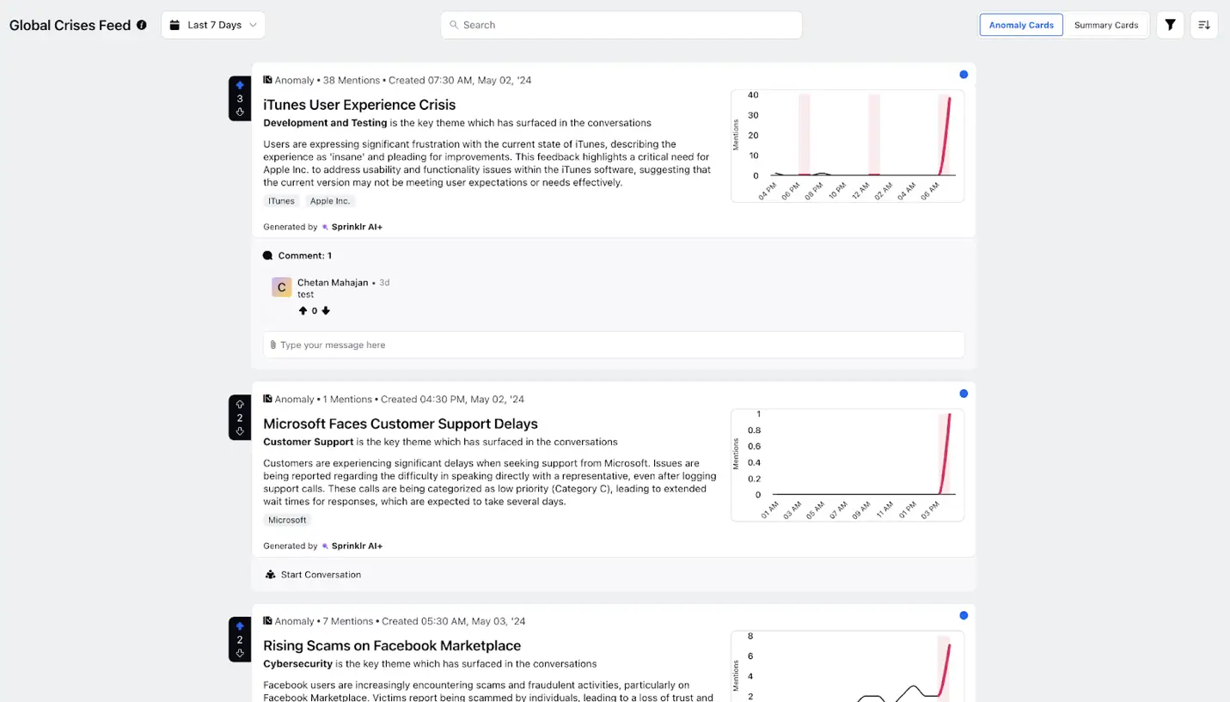Click the attachment paperclip icon in message box
Screen dimensions: 1230x702
pyautogui.click(x=273, y=345)
